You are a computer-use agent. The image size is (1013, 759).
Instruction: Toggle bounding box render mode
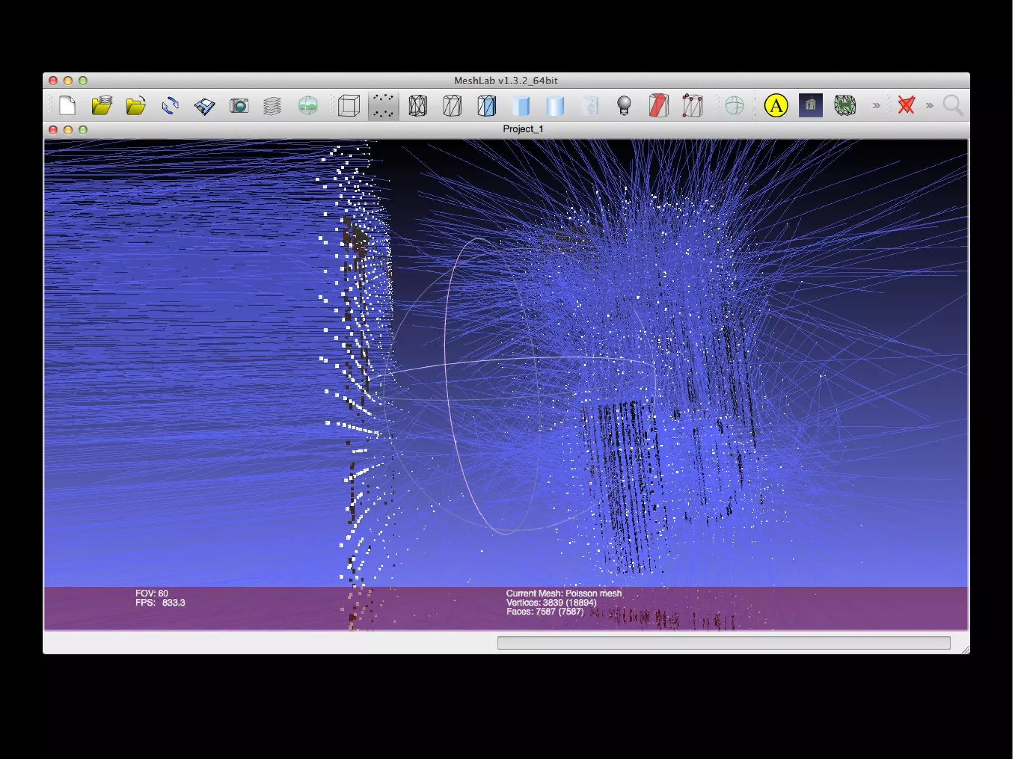(x=349, y=105)
